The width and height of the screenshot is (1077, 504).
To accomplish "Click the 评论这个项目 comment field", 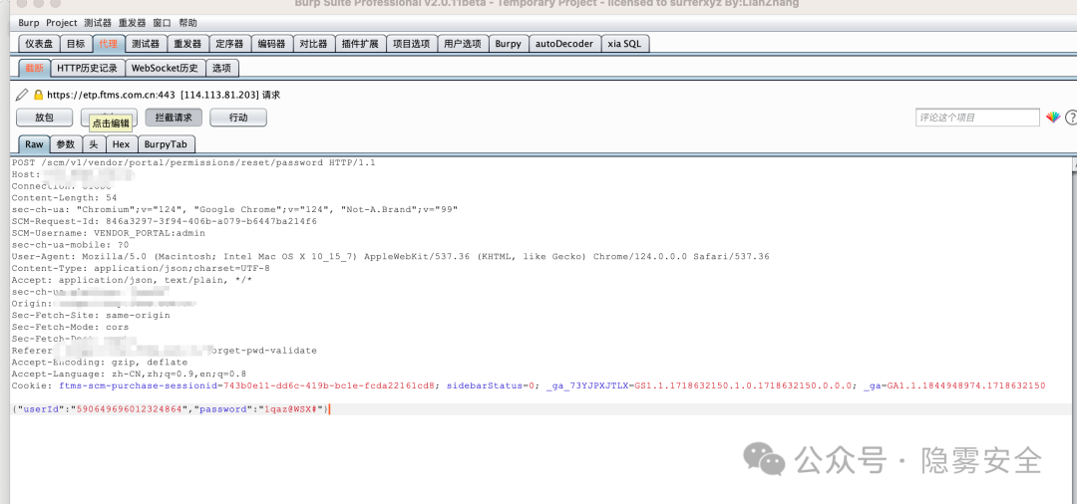I will coord(977,118).
